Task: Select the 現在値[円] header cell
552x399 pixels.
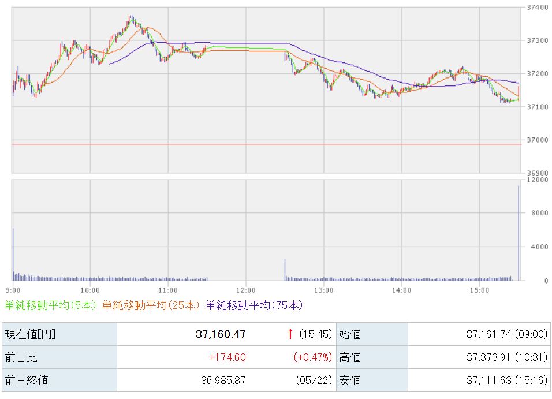Action: coord(59,334)
